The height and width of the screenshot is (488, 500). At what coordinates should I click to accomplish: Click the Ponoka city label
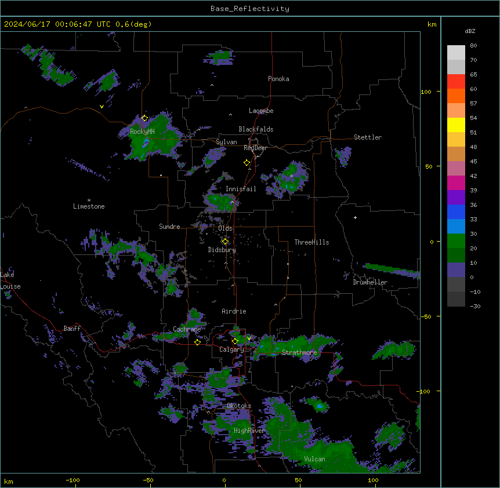(x=278, y=79)
